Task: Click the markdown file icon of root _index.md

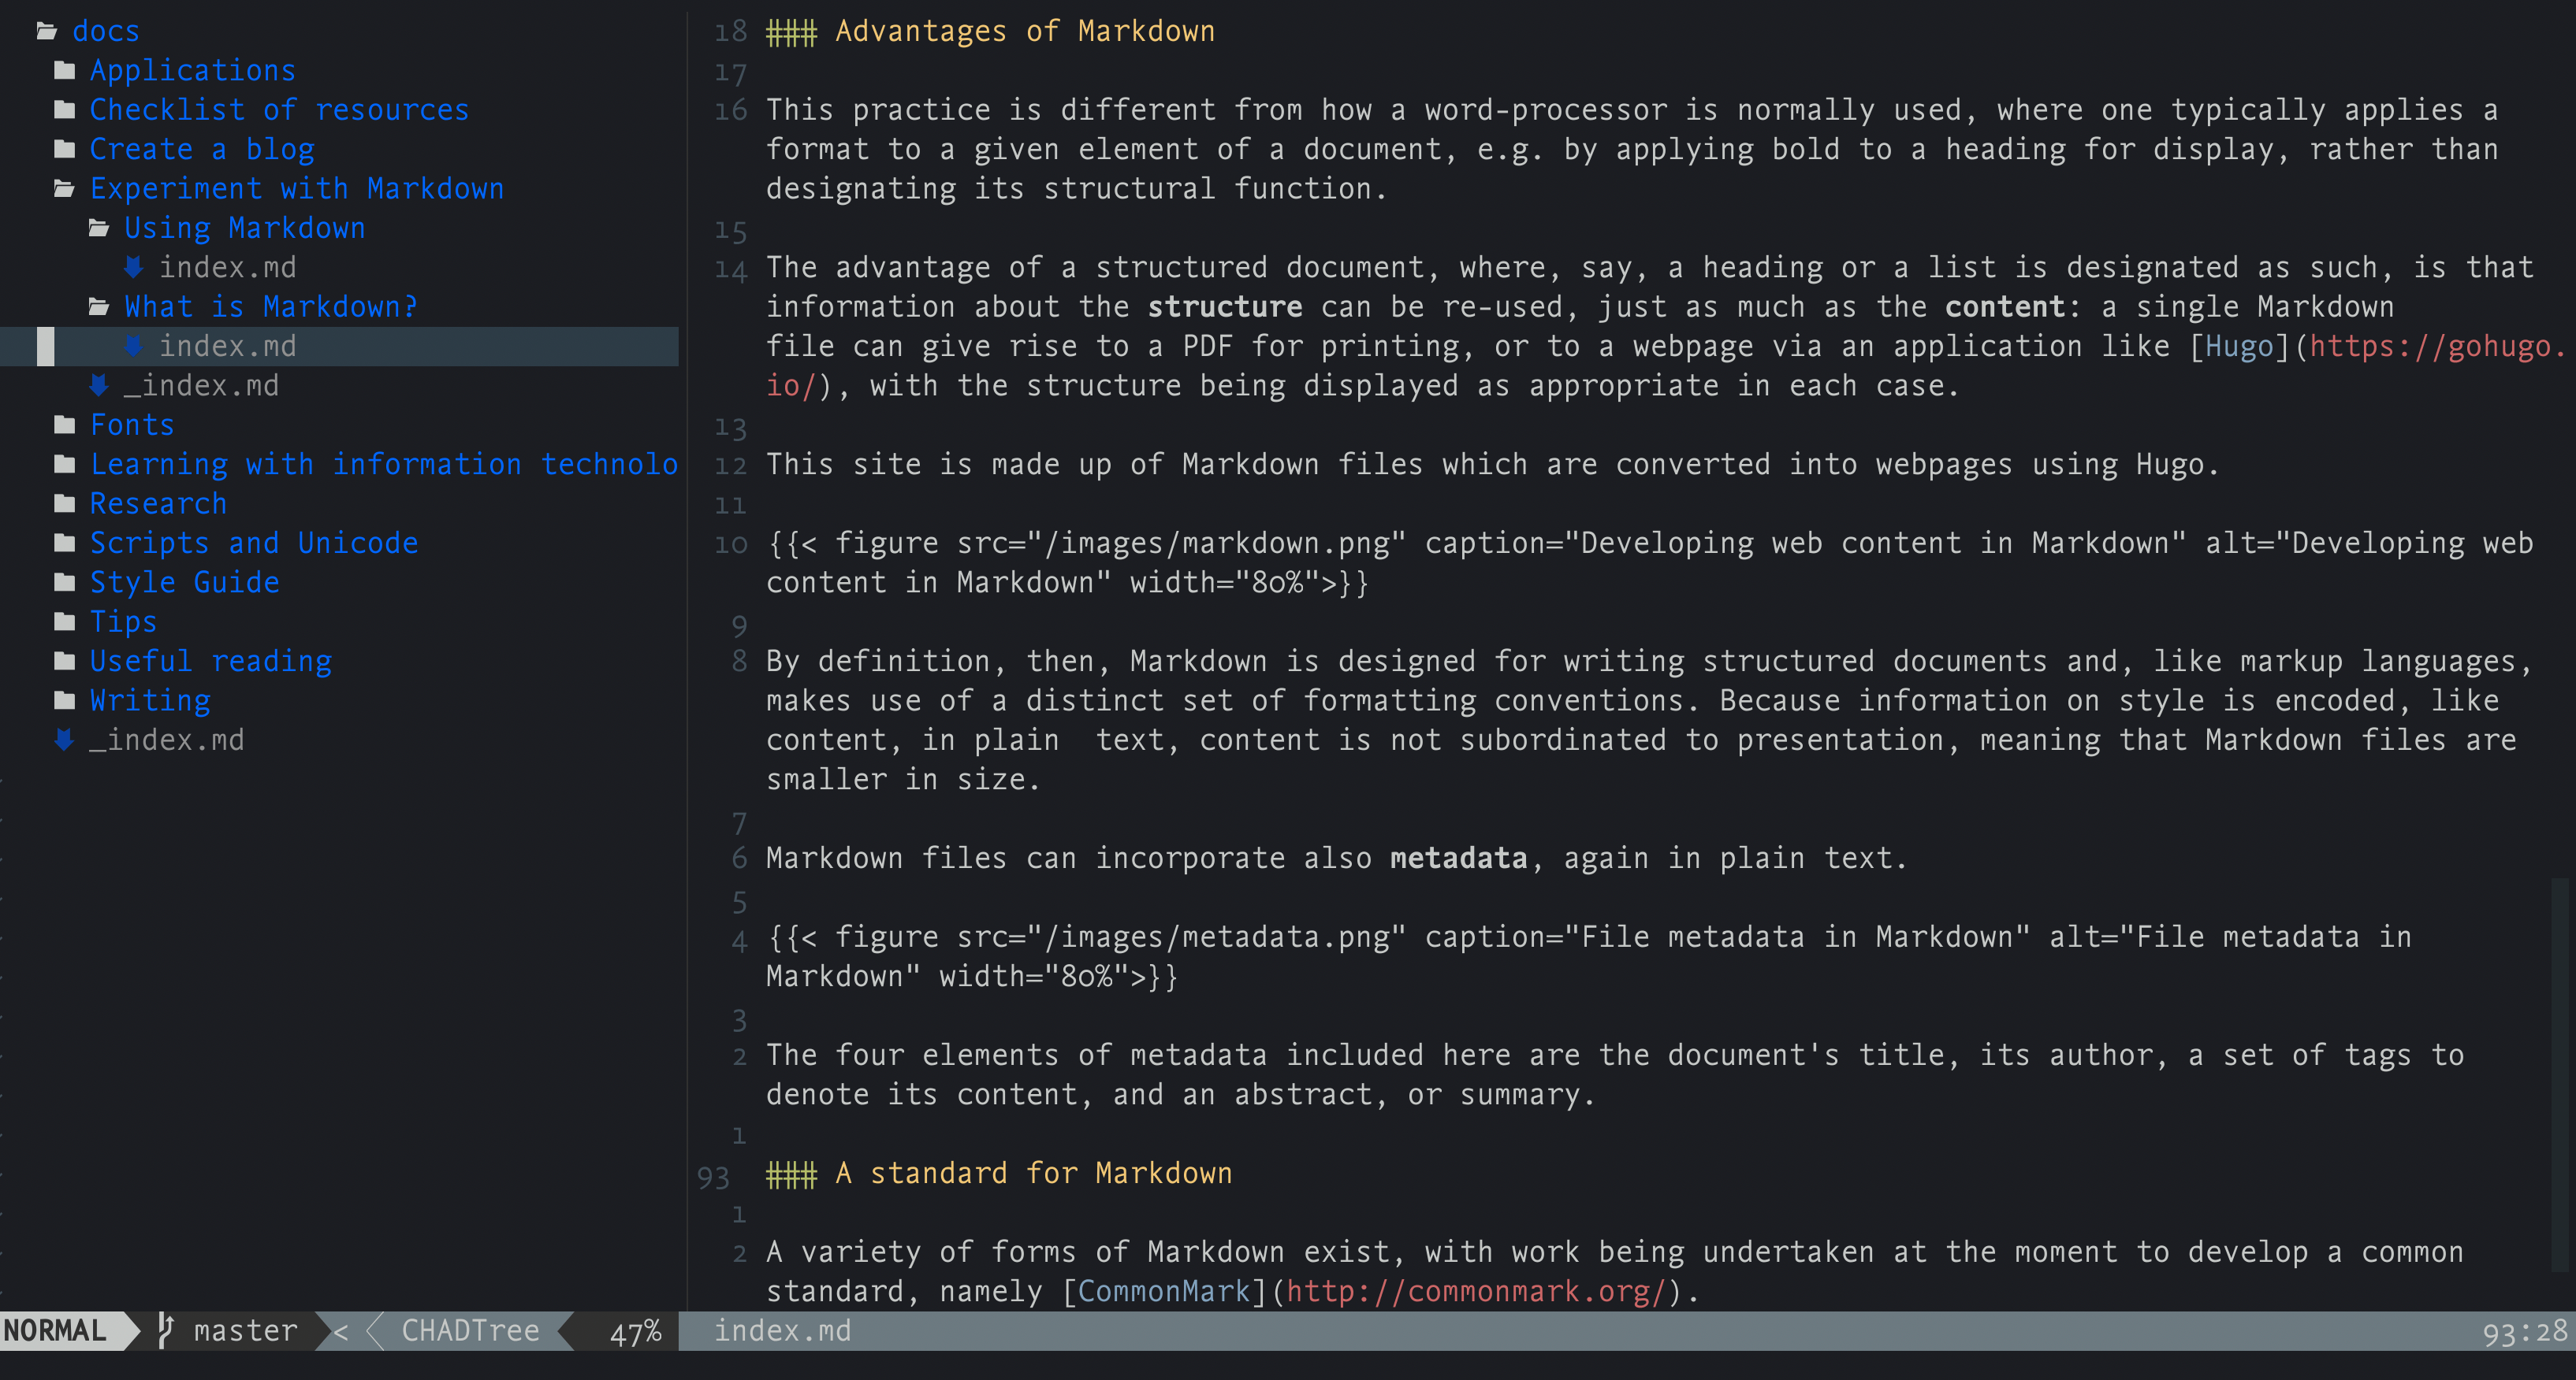Action: [64, 740]
